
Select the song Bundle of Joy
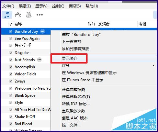point(26,31)
